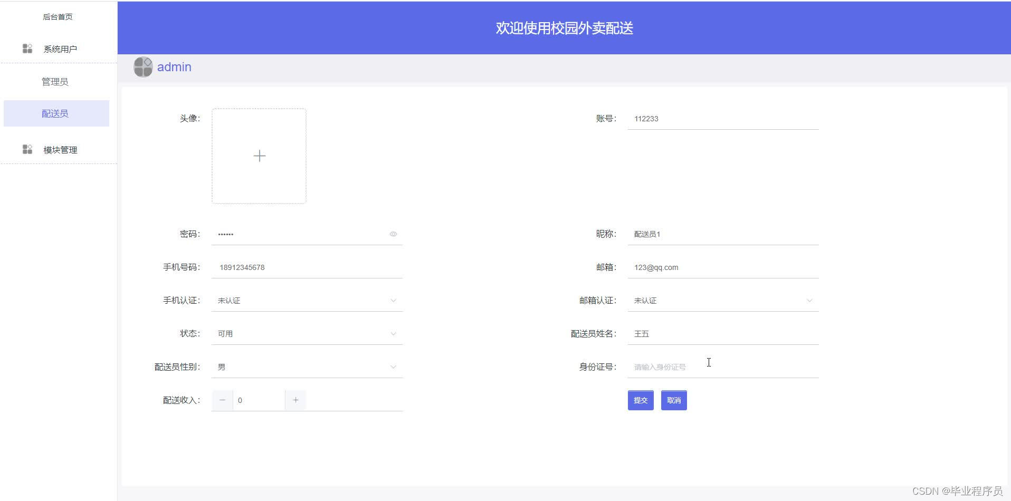The height and width of the screenshot is (501, 1011).
Task: Click the 取消 button
Action: click(x=674, y=400)
